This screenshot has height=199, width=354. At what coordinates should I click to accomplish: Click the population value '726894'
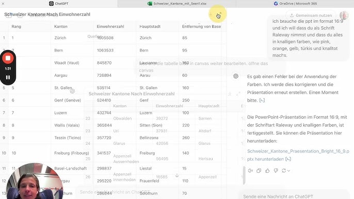pyautogui.click(x=104, y=75)
